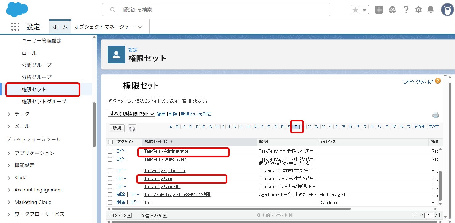455x223 pixels.
Task: Check the TaskRelay User row checkbox
Action: [110, 179]
